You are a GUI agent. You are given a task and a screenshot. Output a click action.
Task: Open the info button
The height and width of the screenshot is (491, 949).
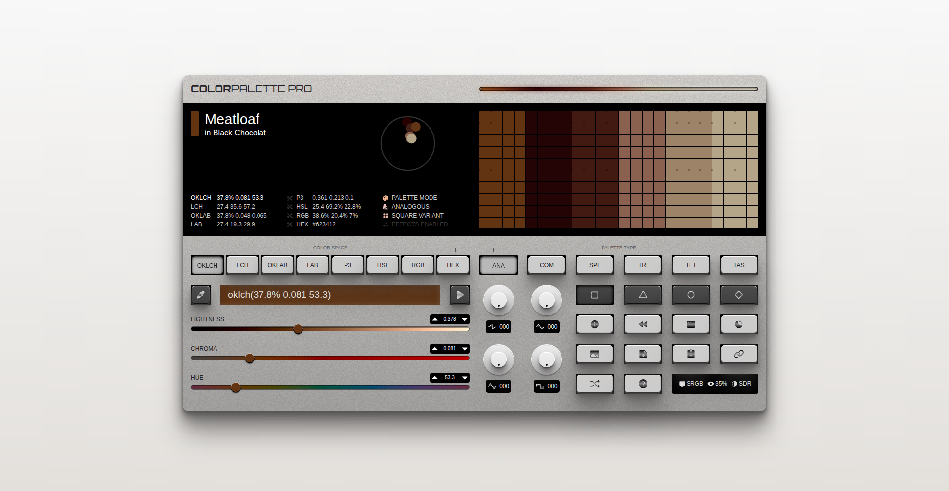click(x=595, y=324)
